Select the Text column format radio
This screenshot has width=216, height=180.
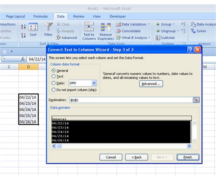[x=53, y=77]
